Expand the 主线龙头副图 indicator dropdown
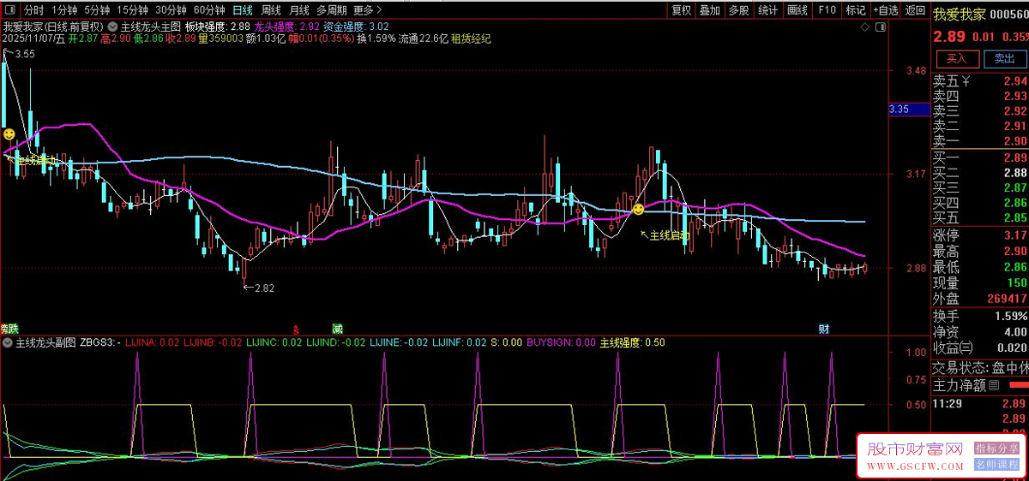The height and width of the screenshot is (481, 1029). tap(8, 343)
